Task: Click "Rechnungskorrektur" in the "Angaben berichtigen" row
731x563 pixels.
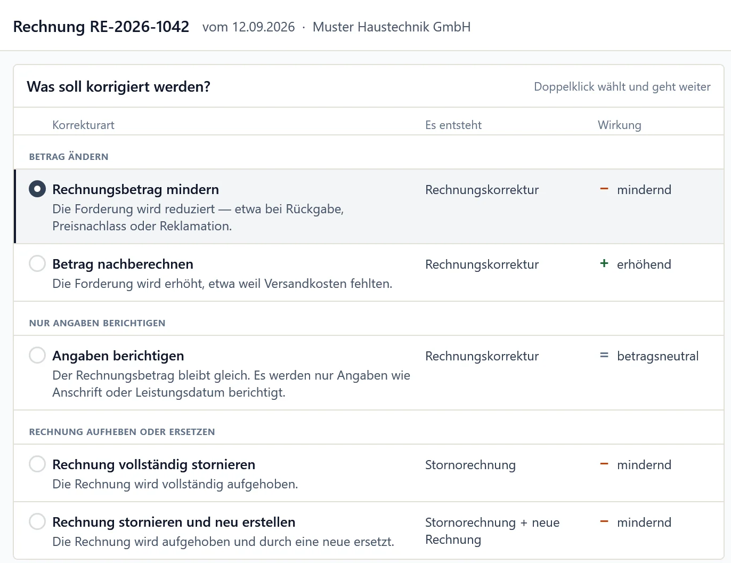Action: click(x=482, y=356)
